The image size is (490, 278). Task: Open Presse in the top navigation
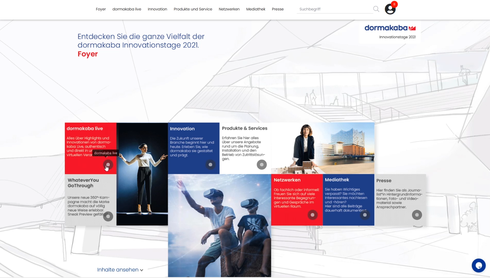pos(278,9)
